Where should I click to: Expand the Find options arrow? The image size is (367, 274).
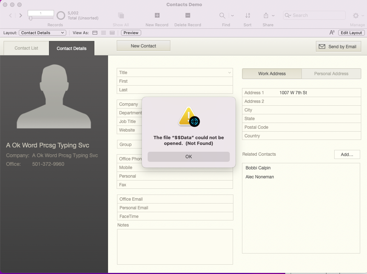(232, 15)
